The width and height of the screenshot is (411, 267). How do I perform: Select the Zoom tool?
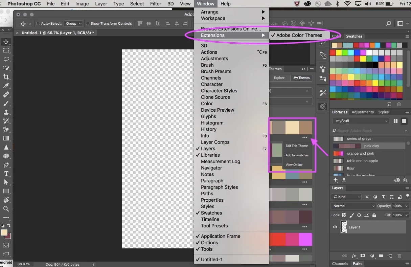click(6, 209)
